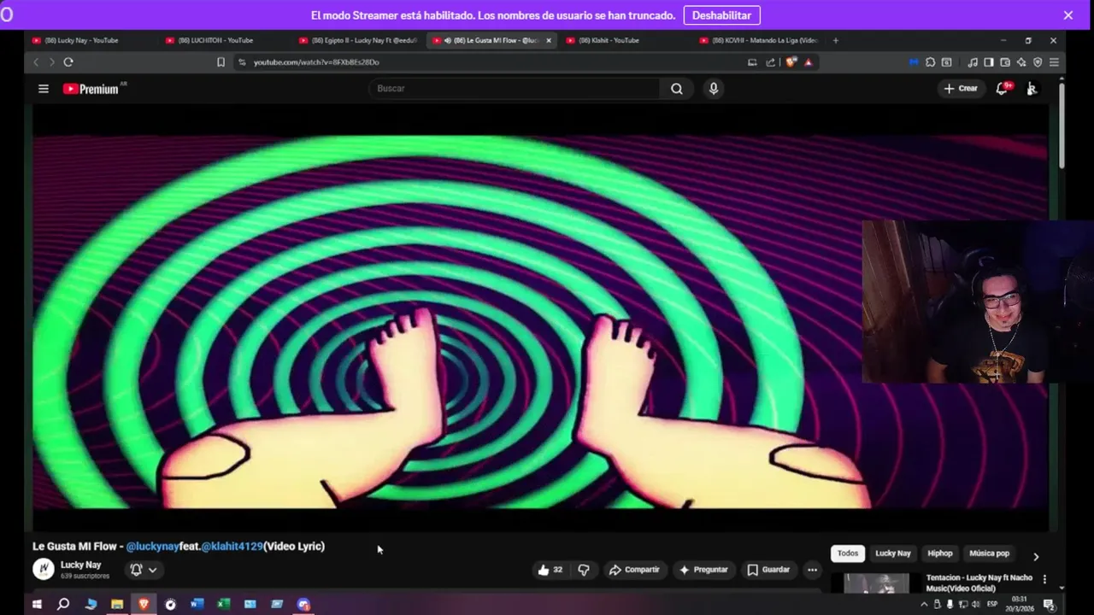Image resolution: width=1094 pixels, height=615 pixels.
Task: Open the YouTube hamburger guide menu
Action: click(44, 88)
